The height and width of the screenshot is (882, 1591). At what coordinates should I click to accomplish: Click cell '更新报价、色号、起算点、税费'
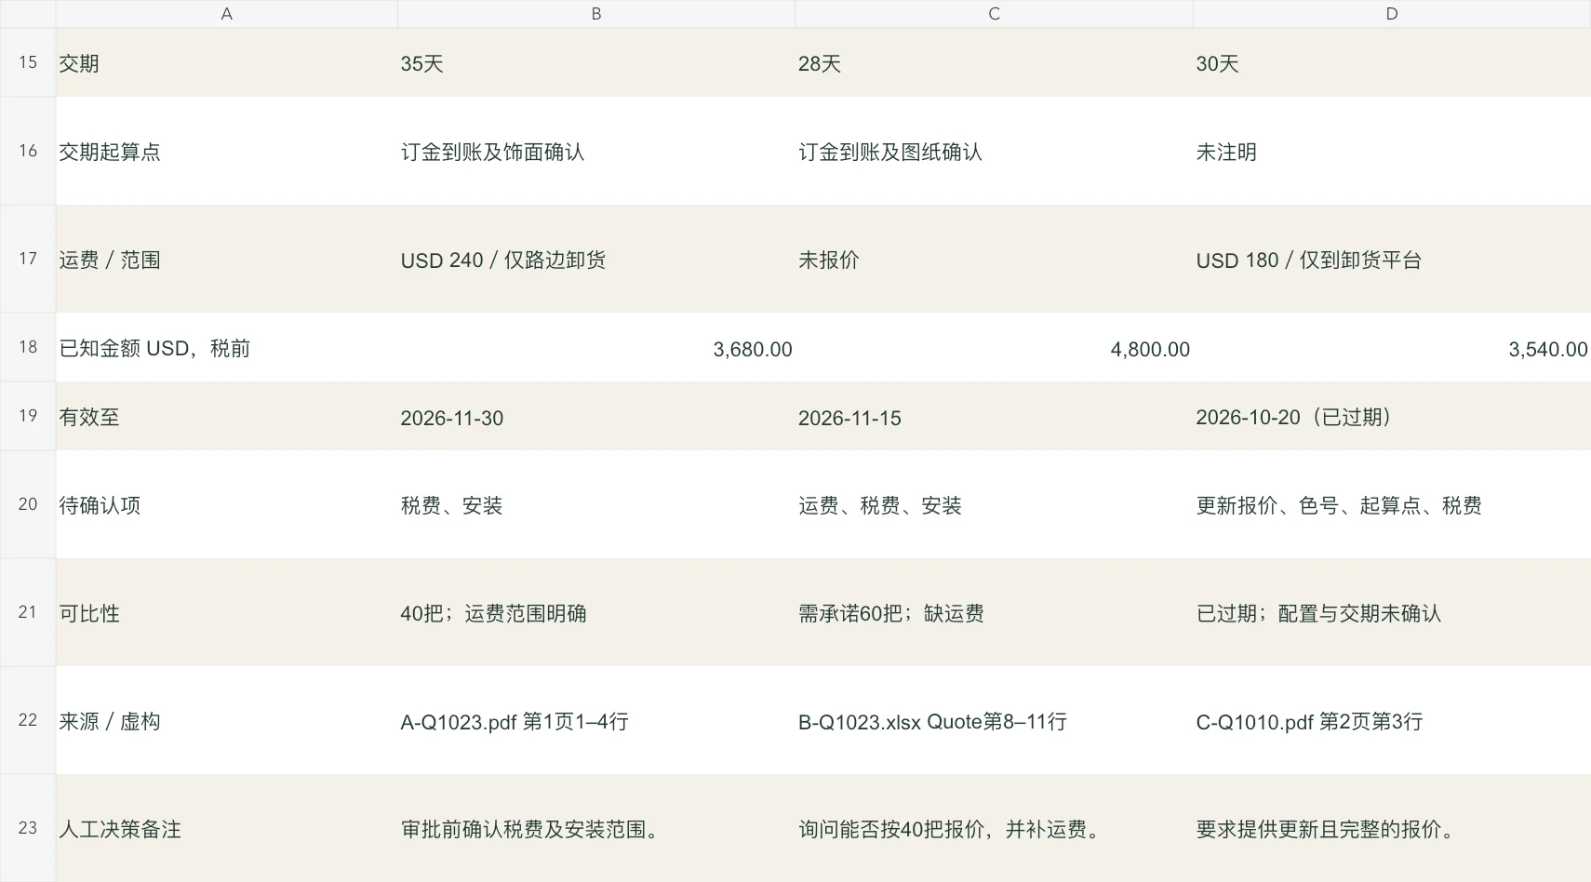point(1392,504)
